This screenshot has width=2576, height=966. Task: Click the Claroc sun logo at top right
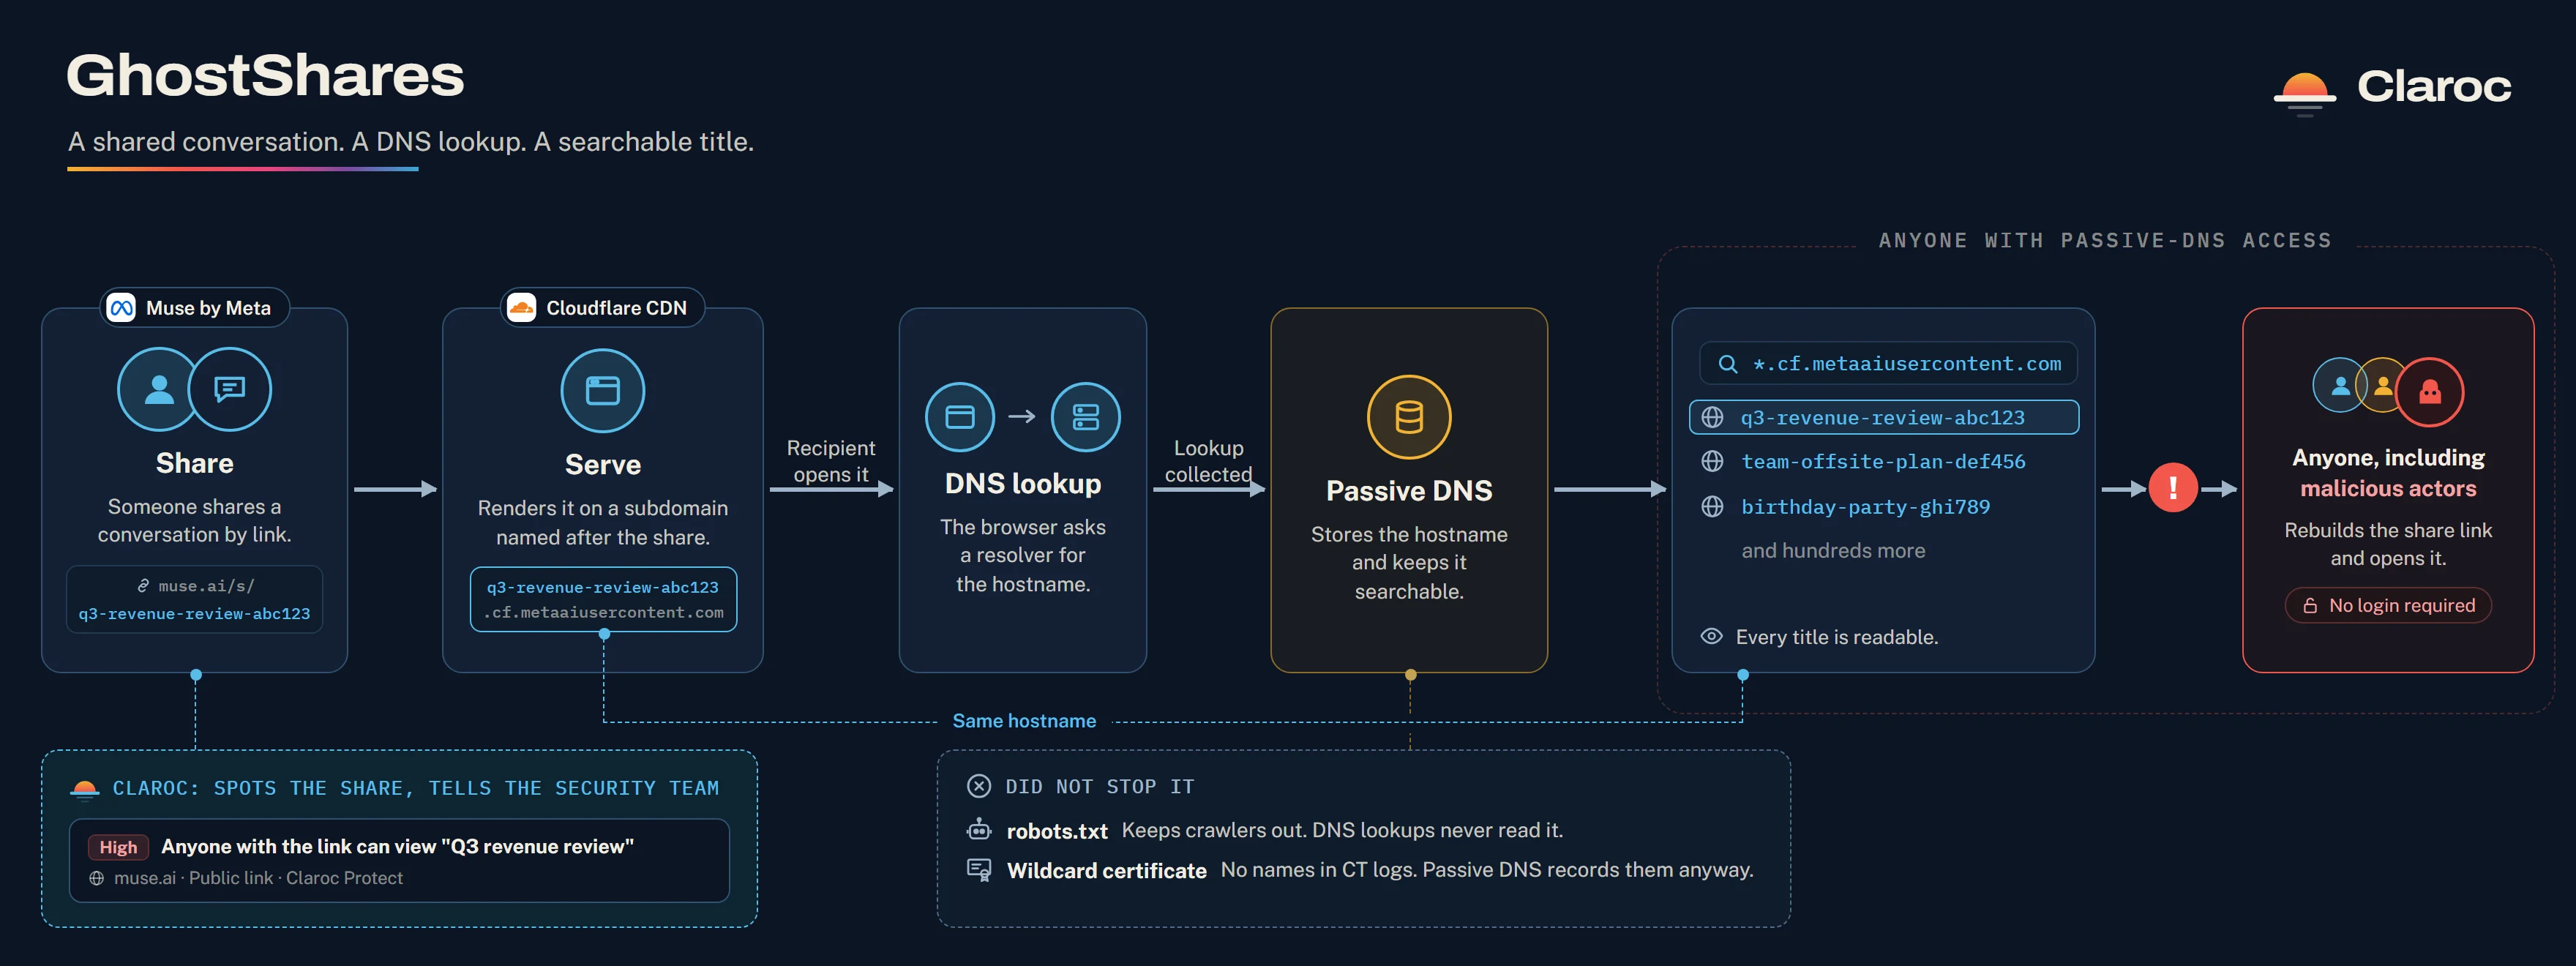2305,94
